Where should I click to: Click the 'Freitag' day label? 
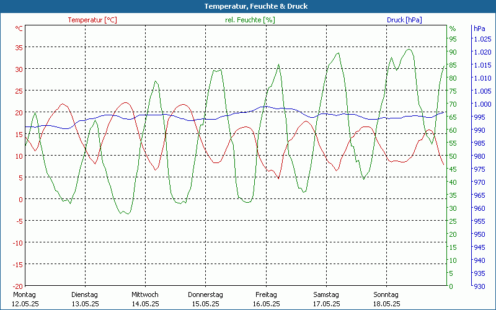[266, 294]
